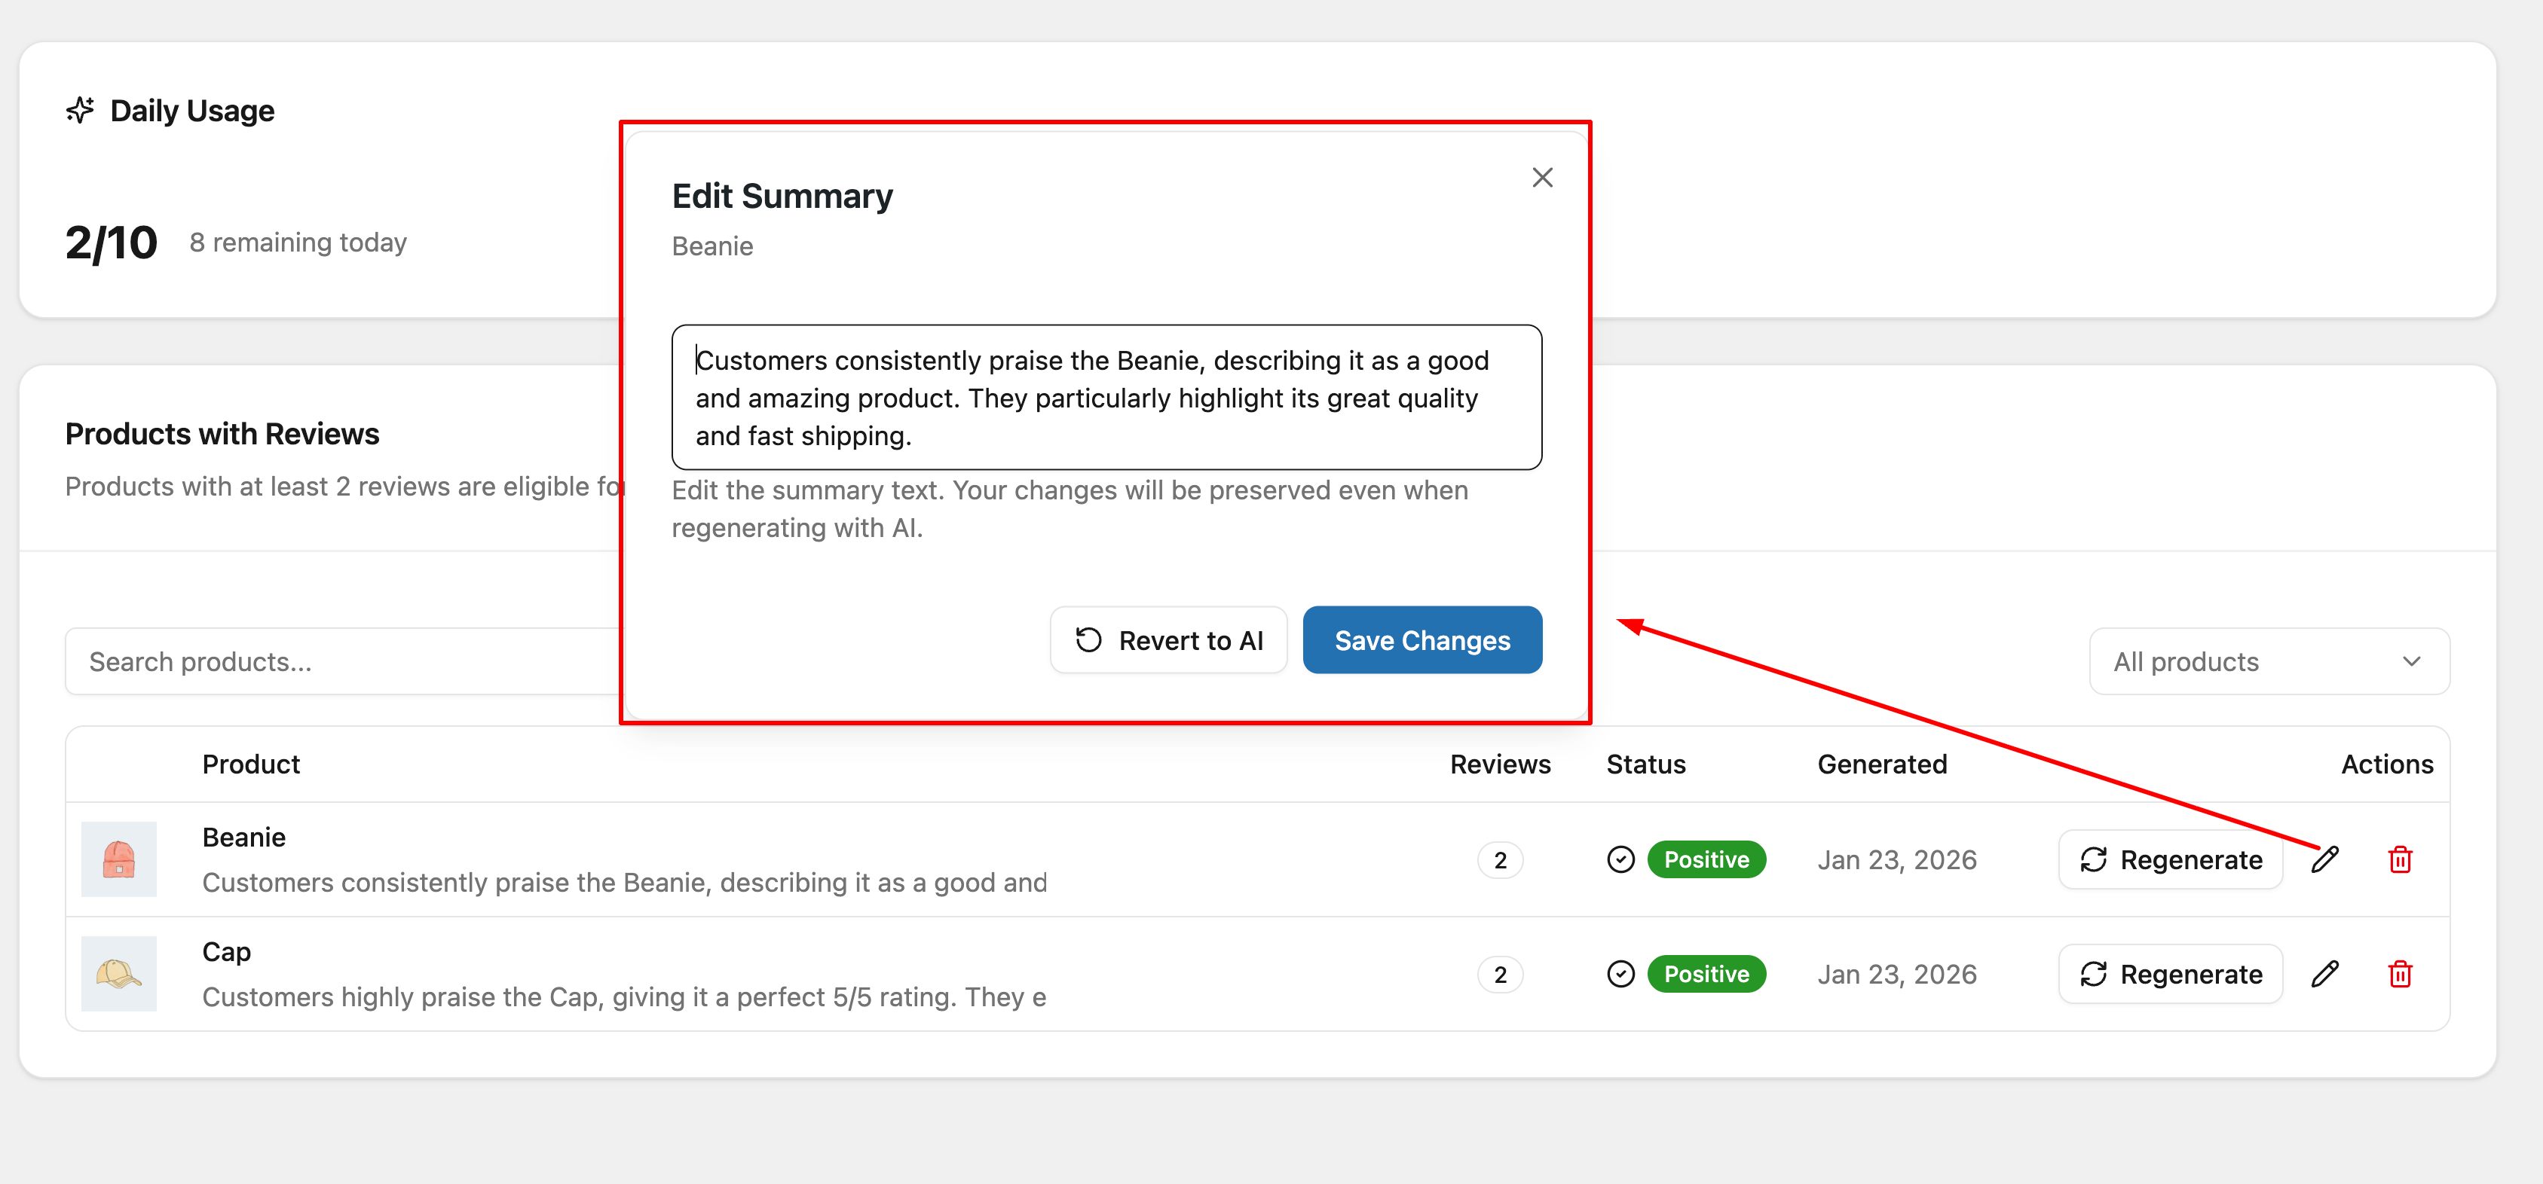Click the check-circle status icon for Cap

[1620, 974]
